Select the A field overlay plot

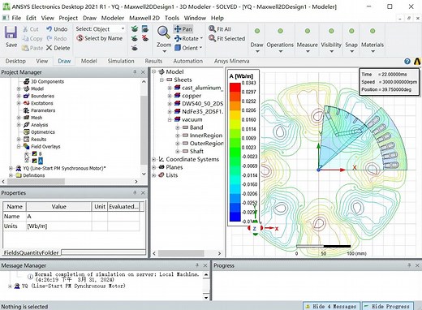coord(40,161)
